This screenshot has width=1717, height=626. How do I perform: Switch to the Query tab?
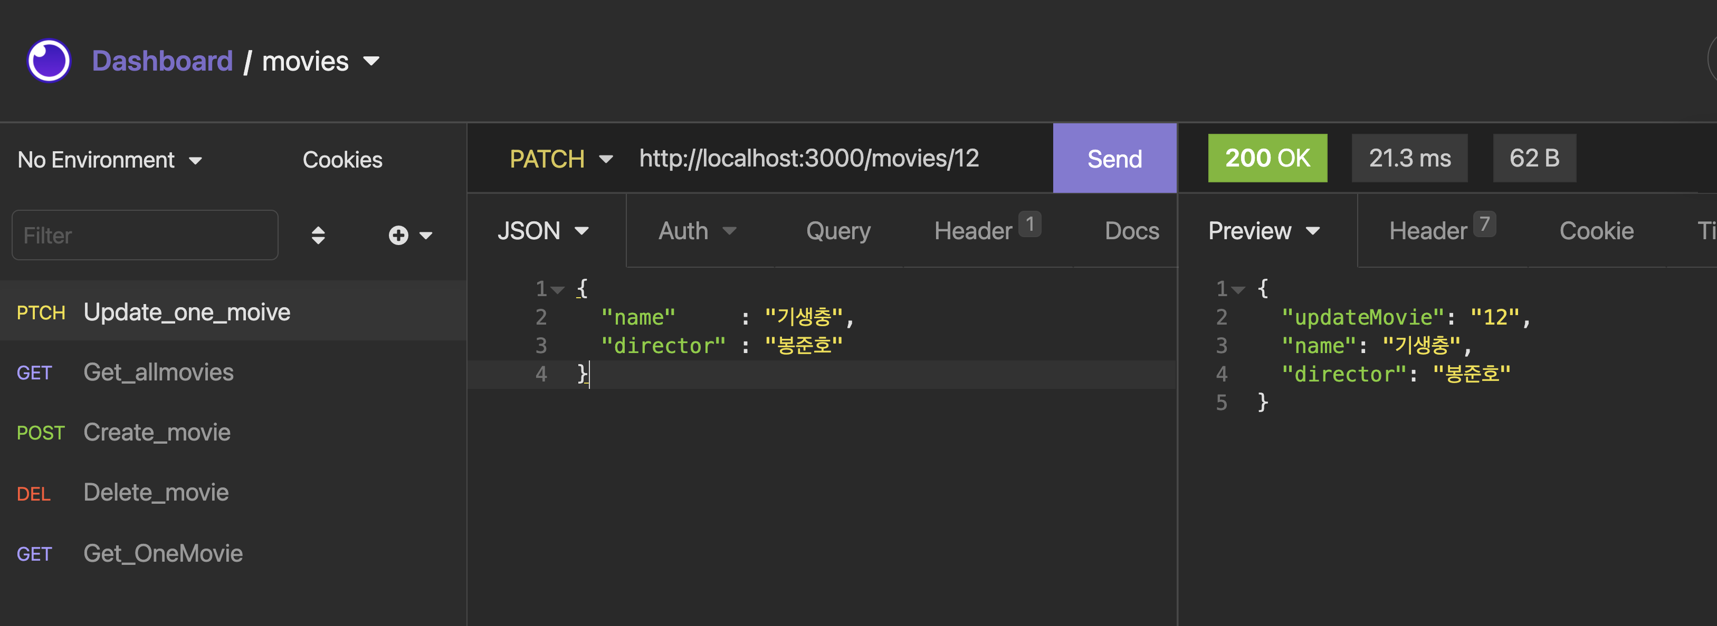tap(838, 231)
